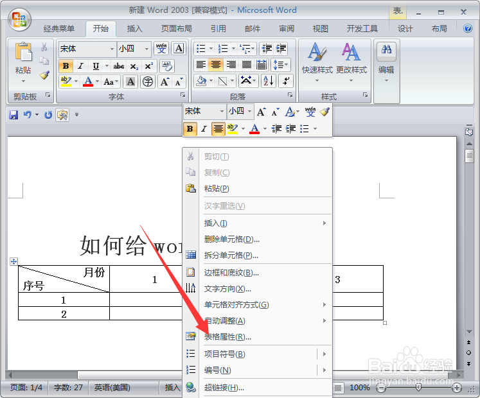Click 字数: 27 word count in status bar
480x398 pixels.
(68, 388)
